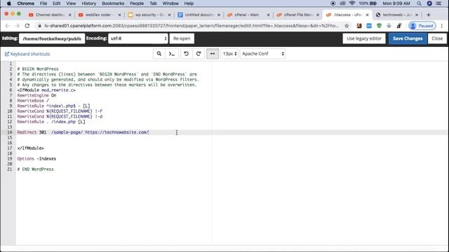Open Chrome Edit menu
The height and width of the screenshot is (252, 449).
(x=56, y=3)
